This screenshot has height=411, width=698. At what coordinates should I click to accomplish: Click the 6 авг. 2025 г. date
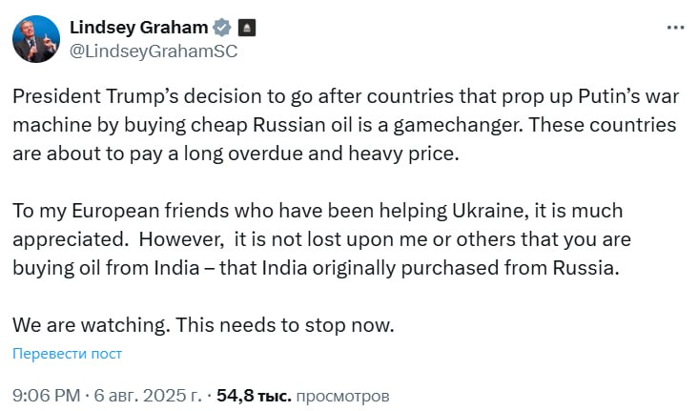pyautogui.click(x=148, y=394)
